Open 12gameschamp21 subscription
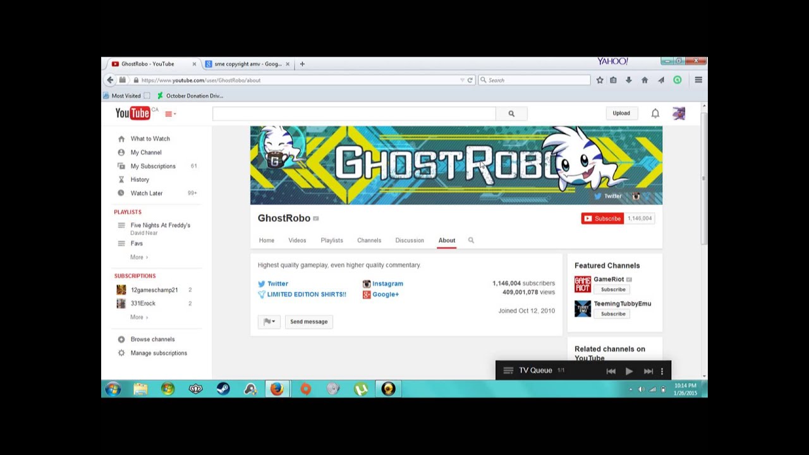The image size is (809, 455). [x=154, y=290]
